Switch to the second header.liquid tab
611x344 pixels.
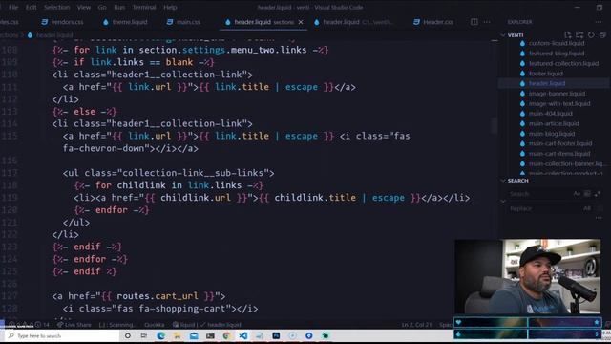click(x=354, y=22)
